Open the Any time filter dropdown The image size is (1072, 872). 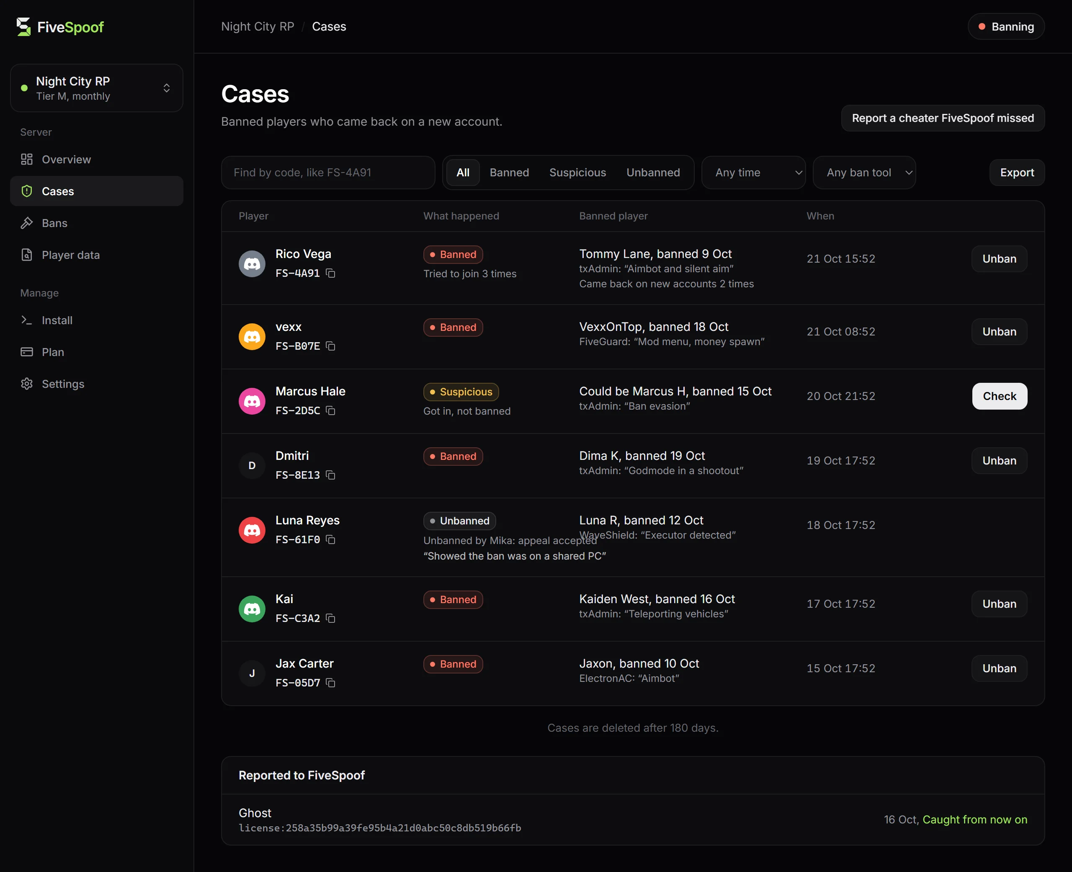[754, 172]
